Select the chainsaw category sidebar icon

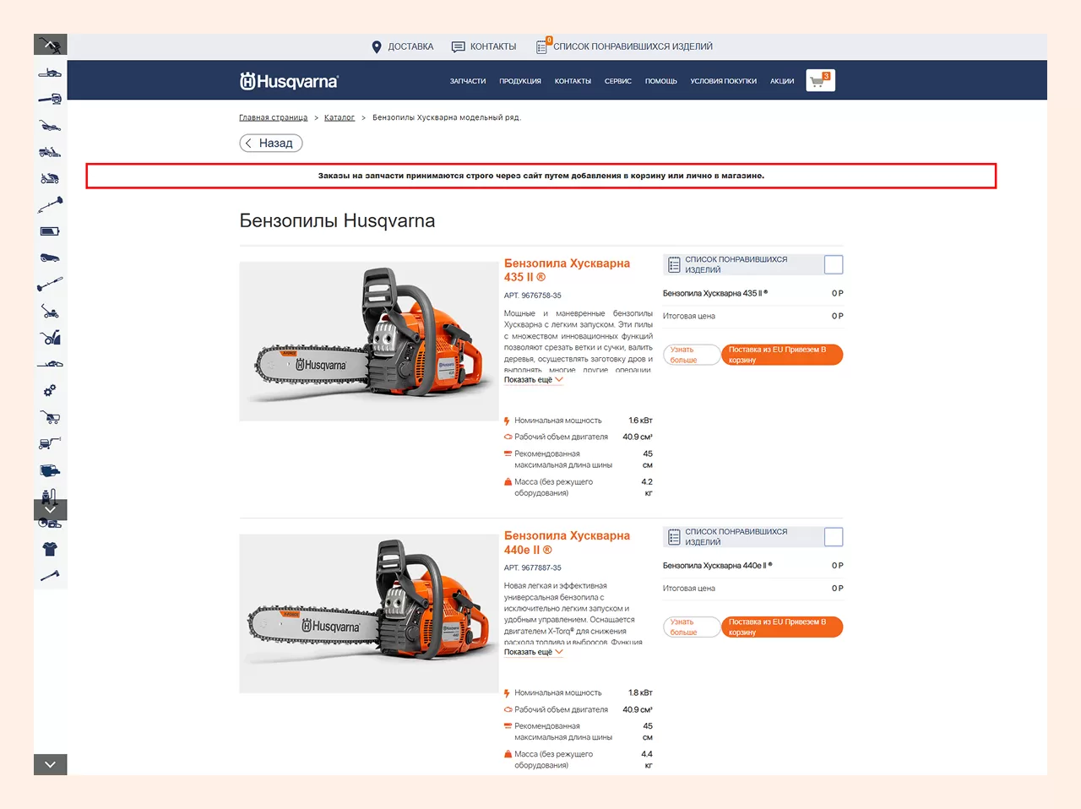(50, 73)
